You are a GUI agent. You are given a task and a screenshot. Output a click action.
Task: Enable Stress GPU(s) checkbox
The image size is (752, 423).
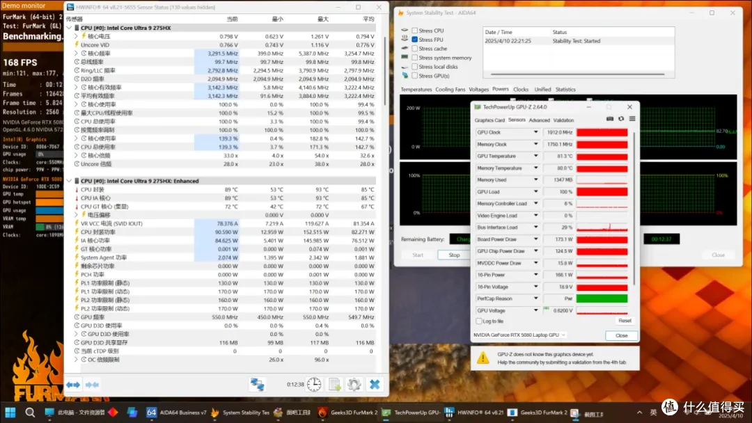click(x=415, y=76)
